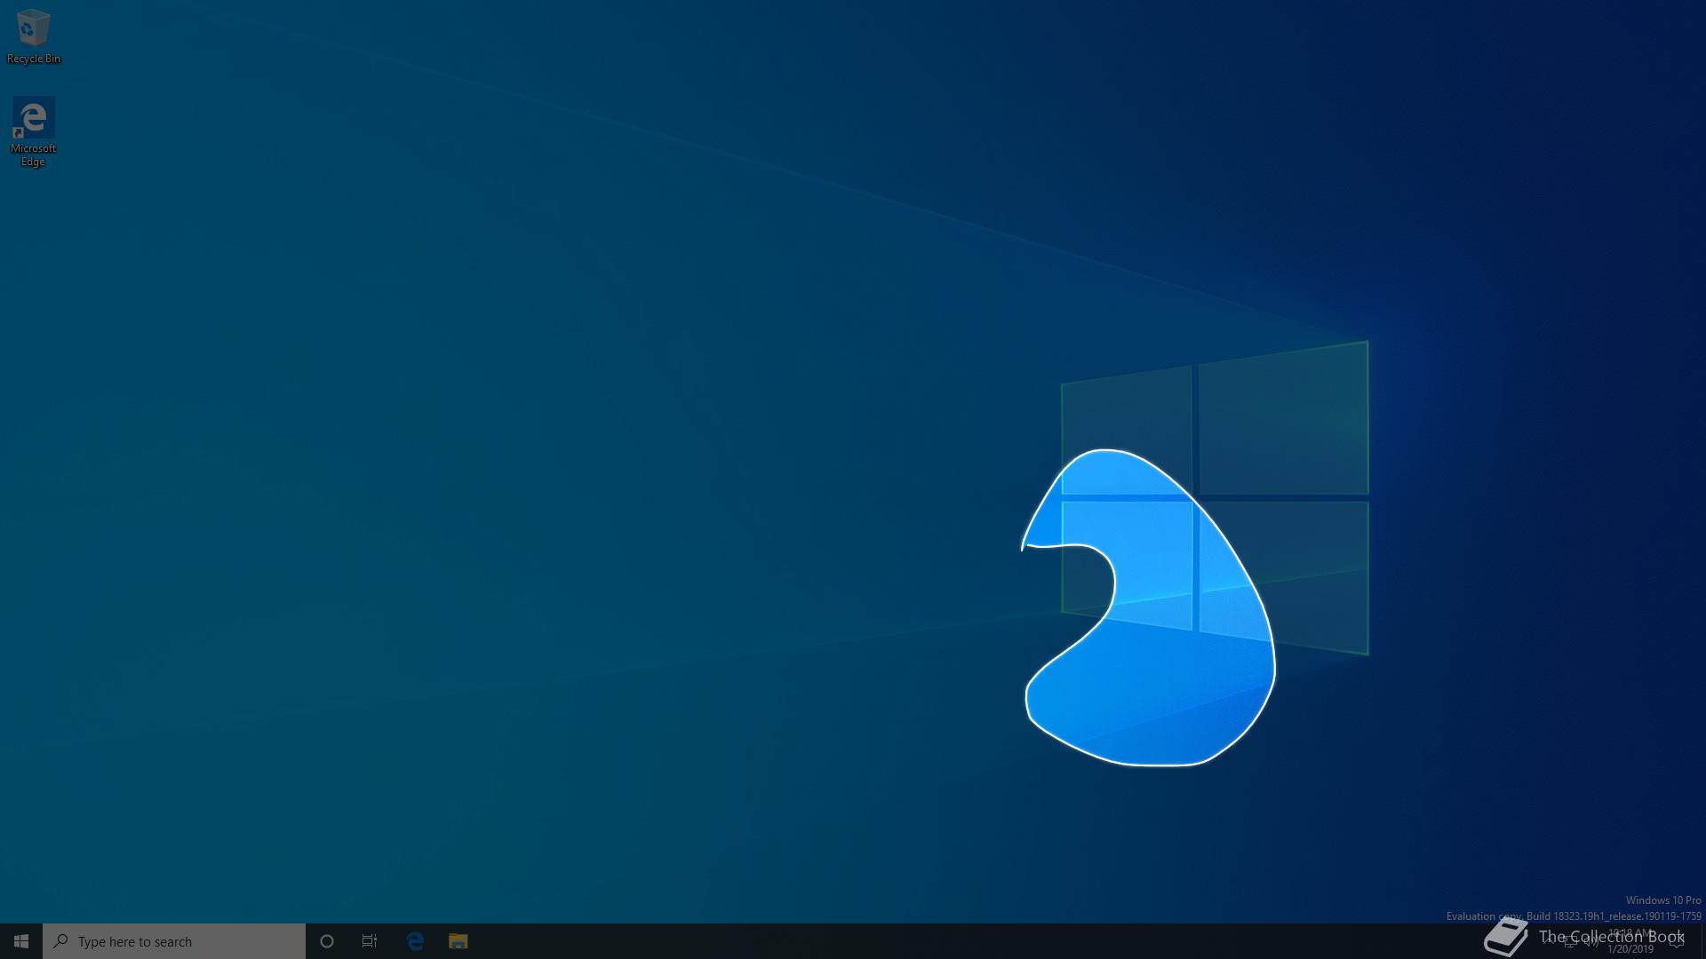Viewport: 1706px width, 959px height.
Task: Select the Microsoft Edge desktop shortcut
Action: [x=33, y=131]
